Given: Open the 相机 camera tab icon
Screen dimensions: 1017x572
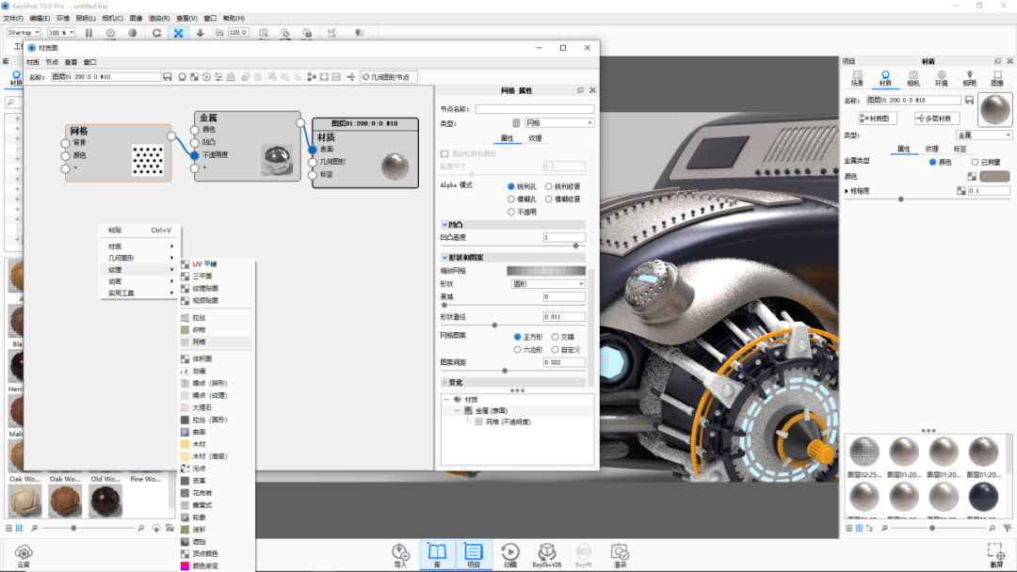Looking at the screenshot, I should tap(913, 78).
